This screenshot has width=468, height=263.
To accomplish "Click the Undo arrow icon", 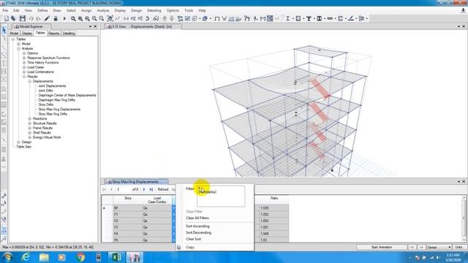I will click(31, 18).
